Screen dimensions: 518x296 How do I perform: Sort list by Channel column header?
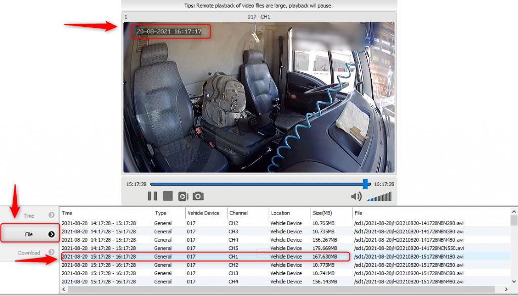(x=247, y=213)
